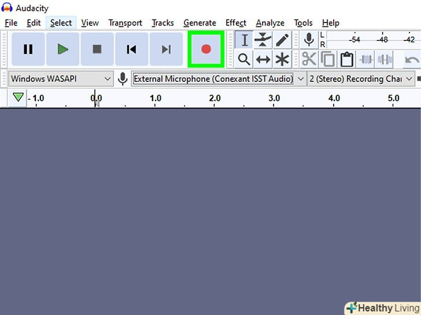Open the Effect menu
421x315 pixels.
[236, 23]
